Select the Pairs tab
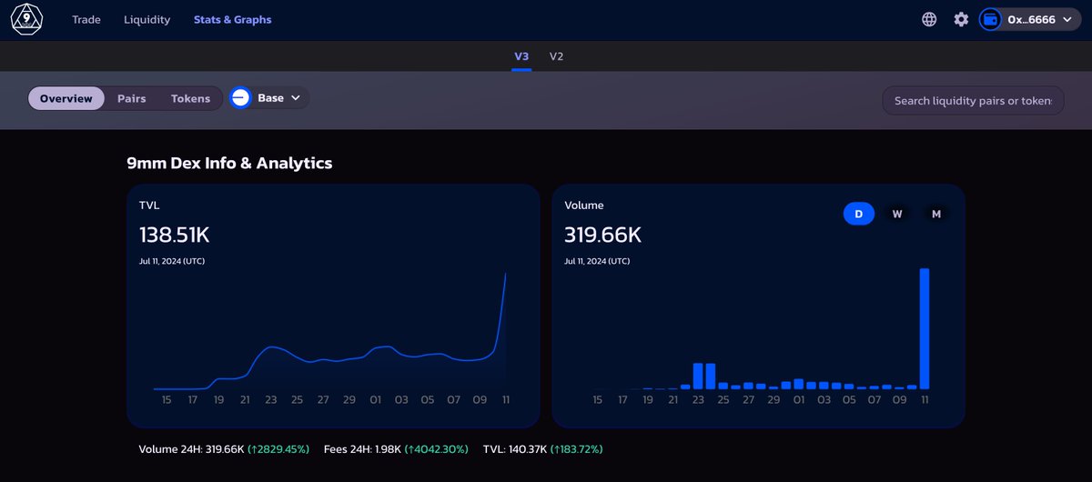Image resolution: width=1092 pixels, height=482 pixels. 132,98
